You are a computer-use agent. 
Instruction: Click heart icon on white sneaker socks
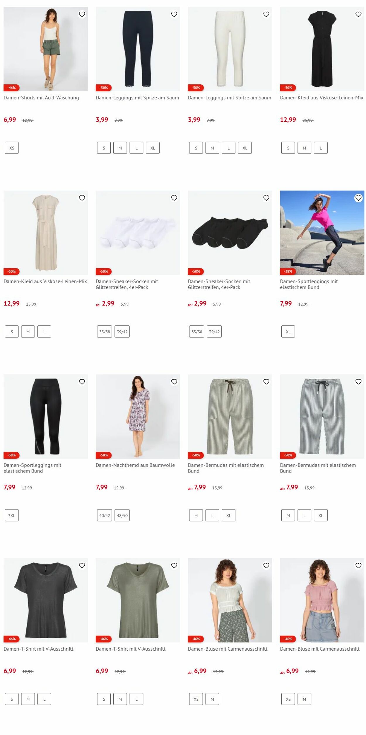coord(174,198)
